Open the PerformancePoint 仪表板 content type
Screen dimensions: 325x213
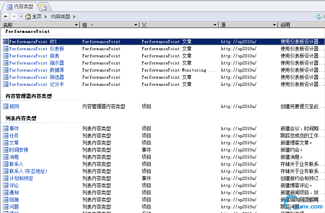tap(37, 49)
